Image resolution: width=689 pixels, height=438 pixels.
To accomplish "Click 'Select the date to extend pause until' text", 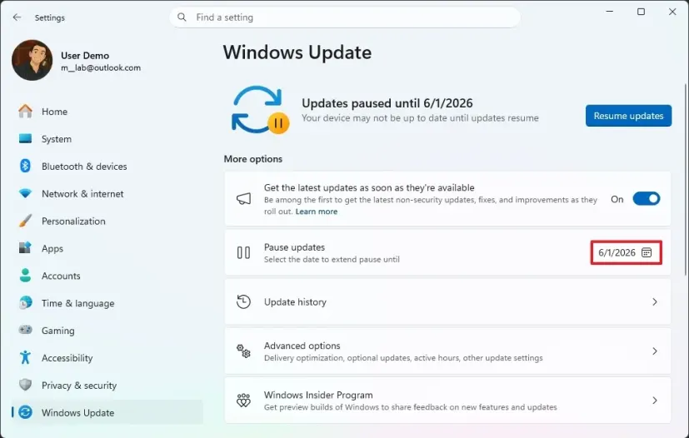I will (332, 259).
